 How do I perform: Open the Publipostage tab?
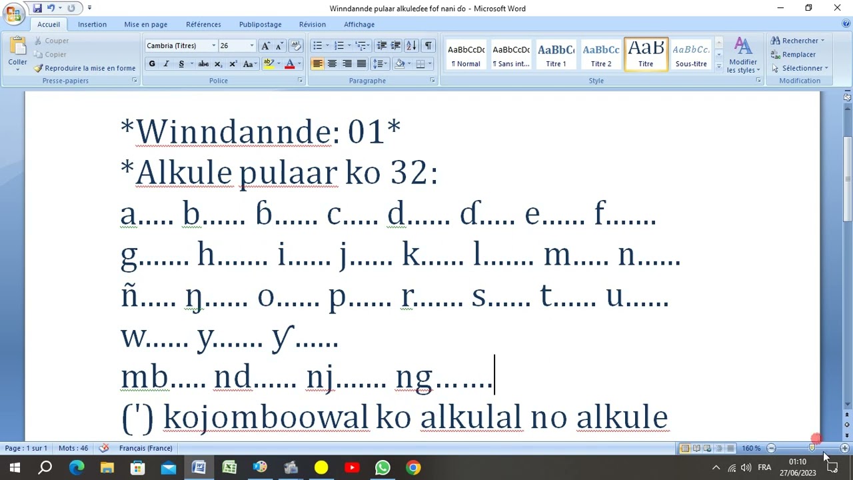click(x=260, y=25)
